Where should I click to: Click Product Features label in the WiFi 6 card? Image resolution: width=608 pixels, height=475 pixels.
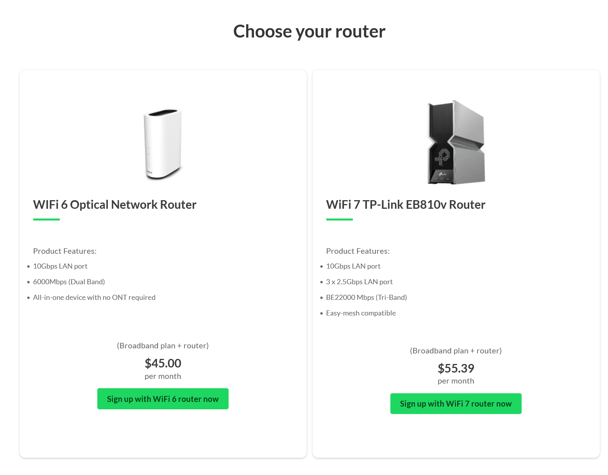pyautogui.click(x=65, y=251)
